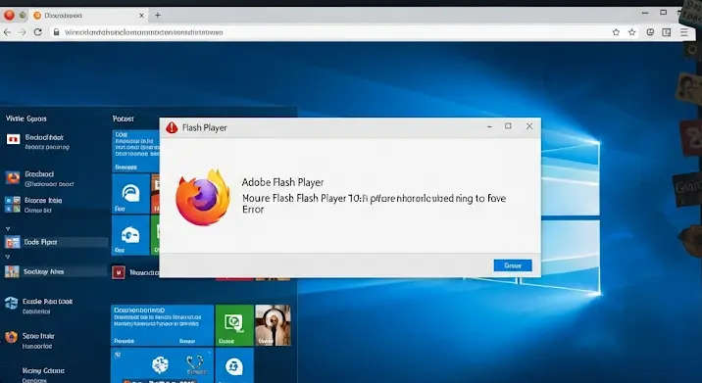The image size is (702, 383).
Task: Click the heading above the start menu tiles
Action: click(x=124, y=119)
